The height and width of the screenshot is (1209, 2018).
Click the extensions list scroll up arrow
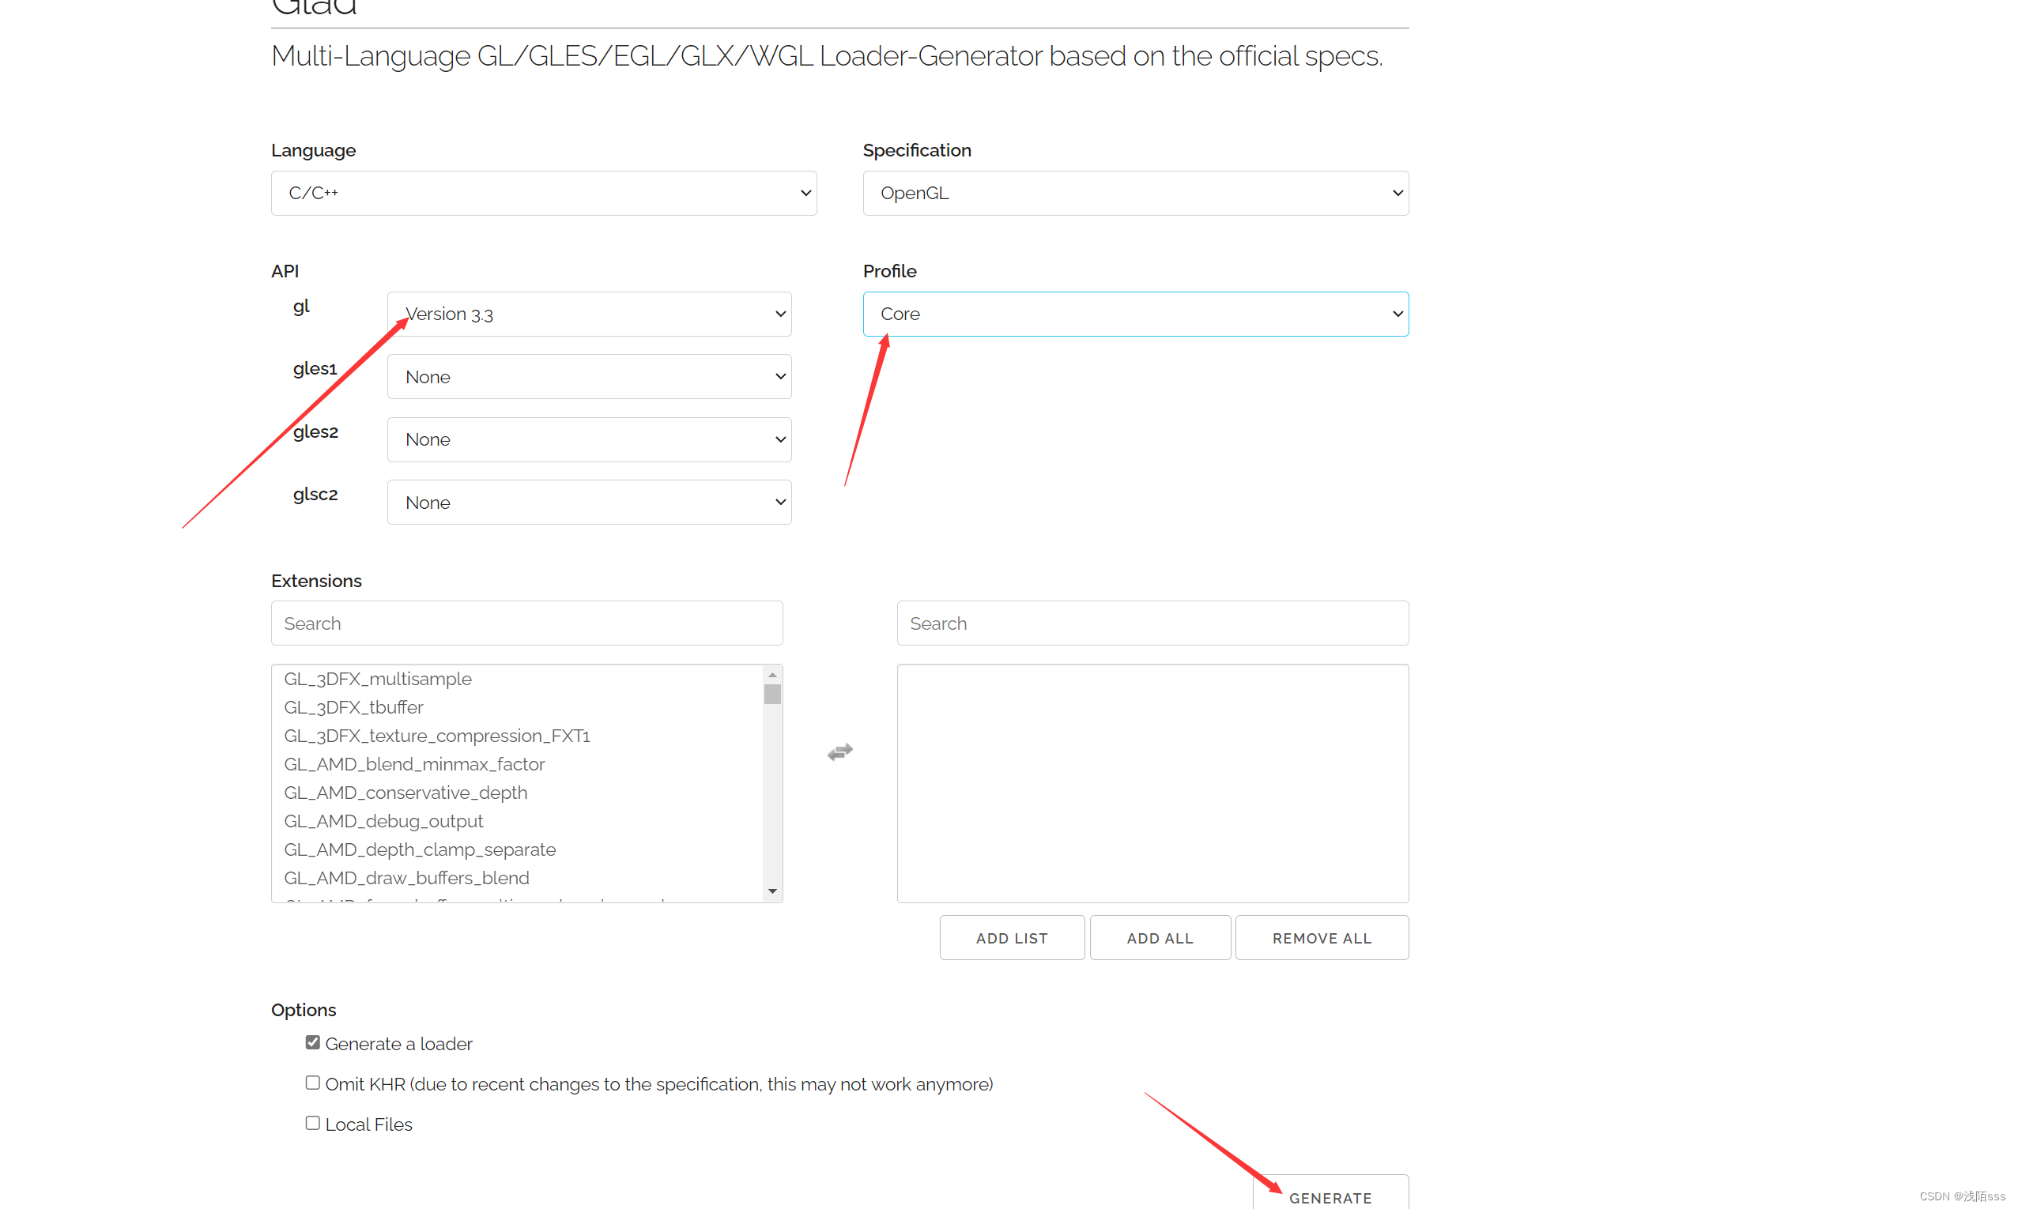point(771,676)
